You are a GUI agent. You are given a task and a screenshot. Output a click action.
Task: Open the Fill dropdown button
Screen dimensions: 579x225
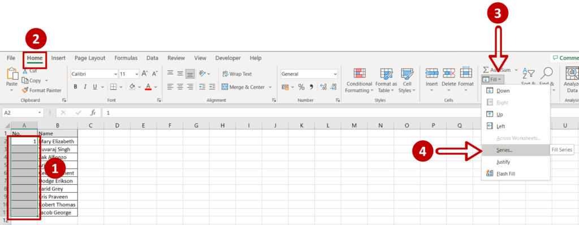pos(492,80)
